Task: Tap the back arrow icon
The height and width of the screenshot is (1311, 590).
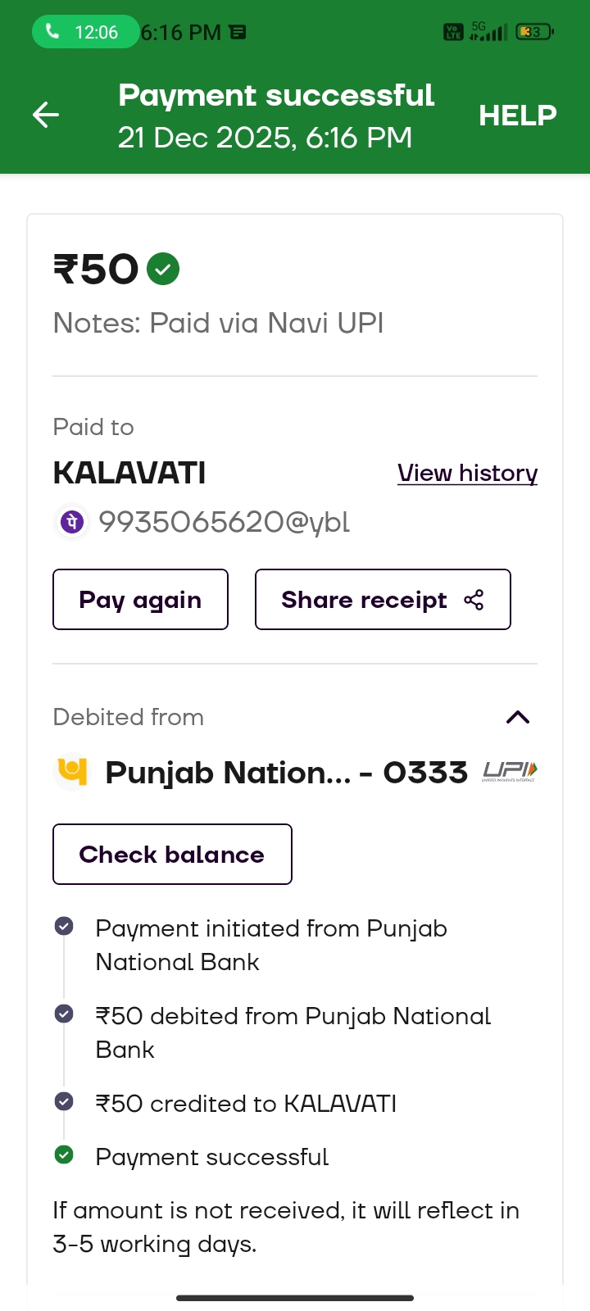Action: [46, 115]
